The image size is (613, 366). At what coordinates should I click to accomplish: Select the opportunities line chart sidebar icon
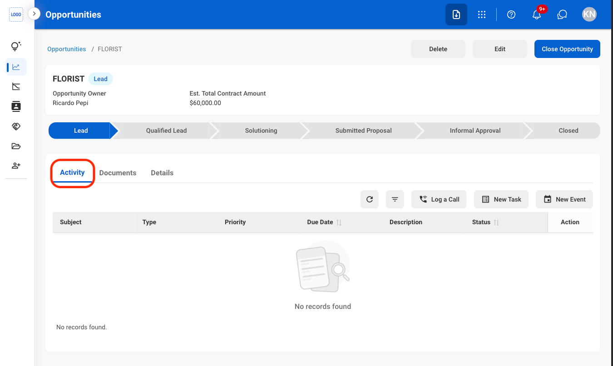[16, 67]
